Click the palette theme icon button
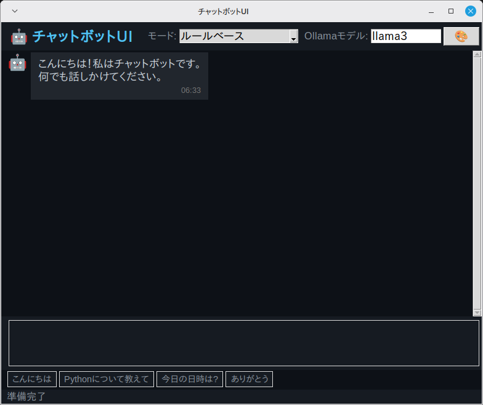This screenshot has width=483, height=405. coord(461,36)
